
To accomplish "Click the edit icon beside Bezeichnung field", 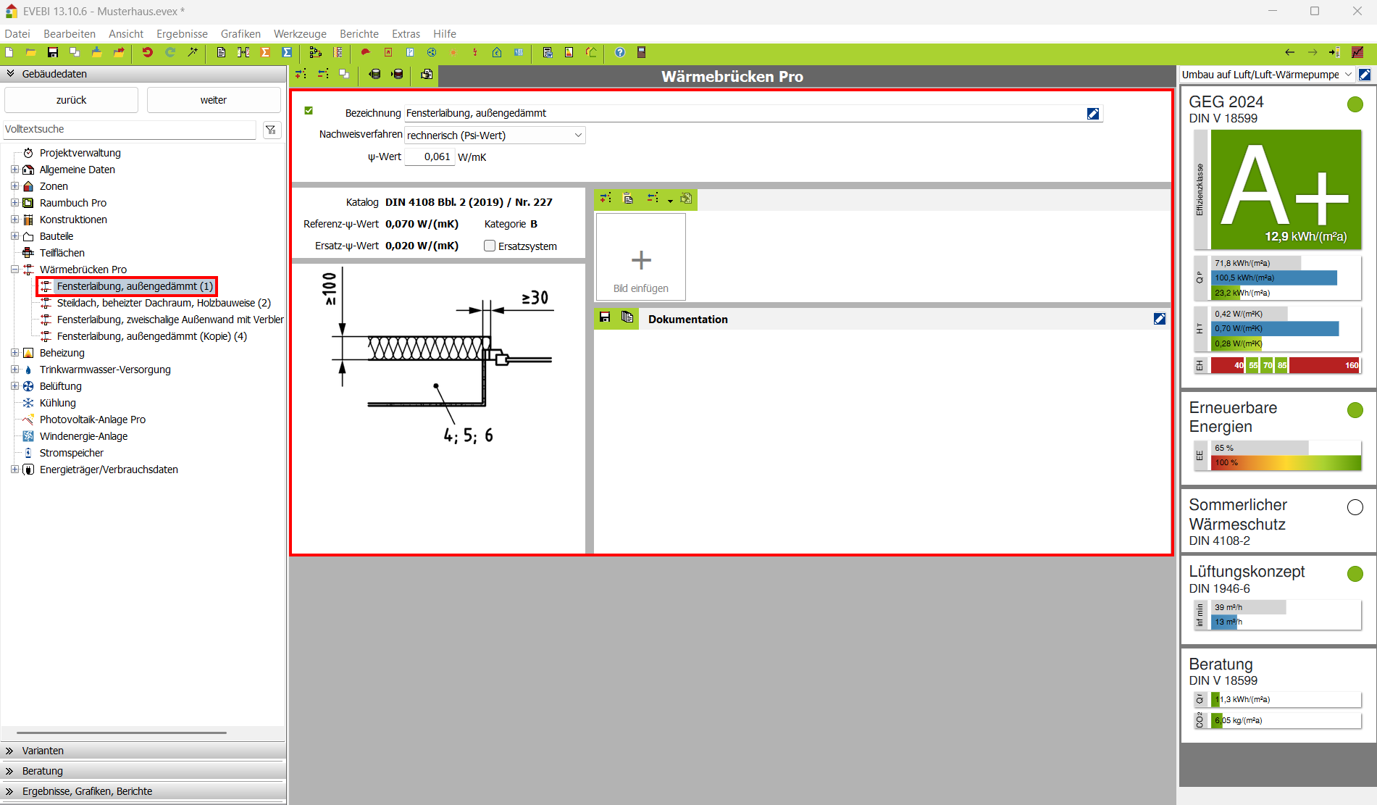I will tap(1093, 114).
